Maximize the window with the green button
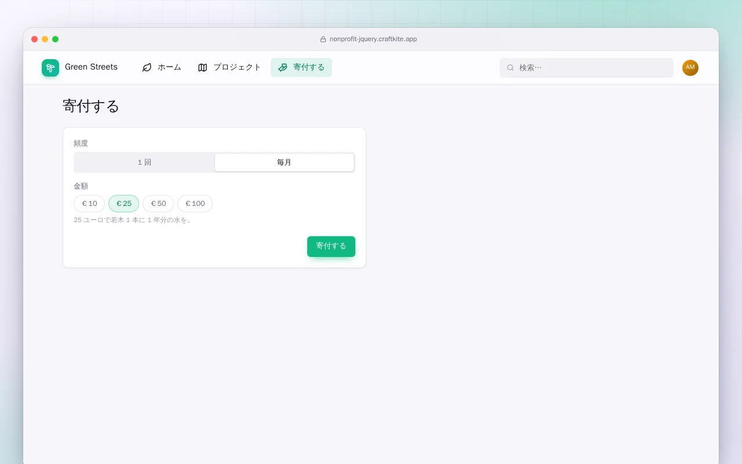 56,39
